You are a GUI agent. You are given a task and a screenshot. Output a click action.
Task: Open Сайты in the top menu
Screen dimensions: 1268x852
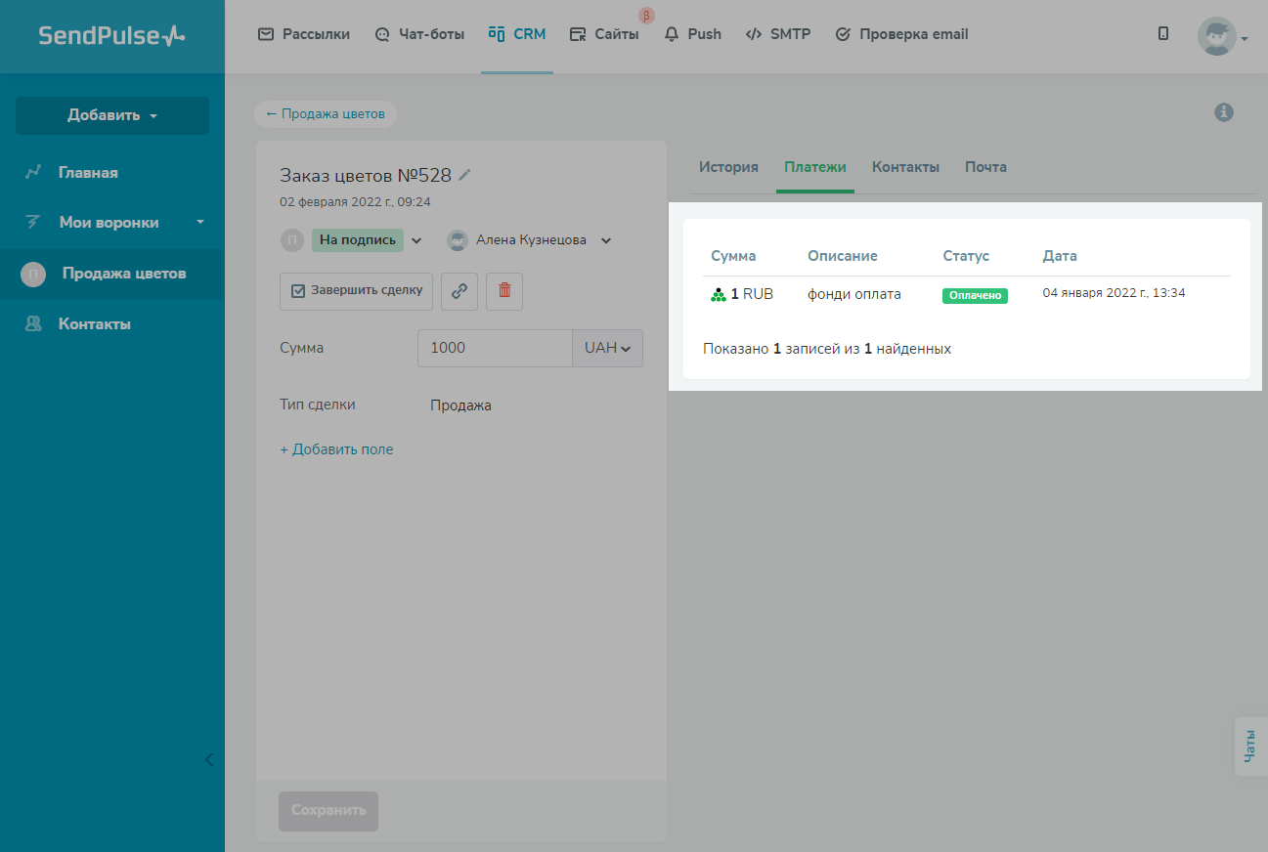point(604,34)
